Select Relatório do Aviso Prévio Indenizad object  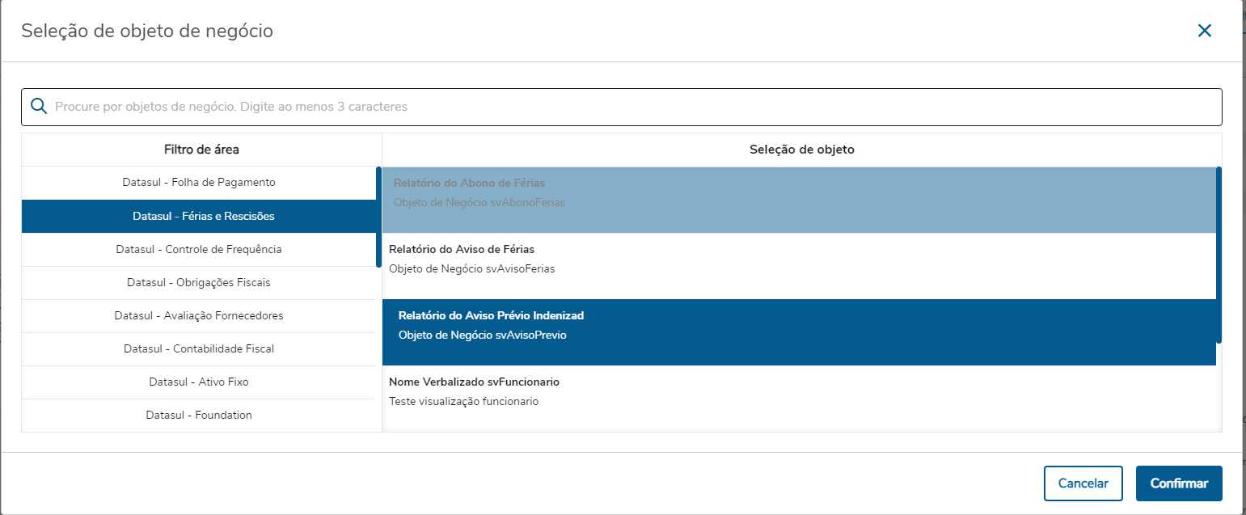pyautogui.click(x=799, y=325)
